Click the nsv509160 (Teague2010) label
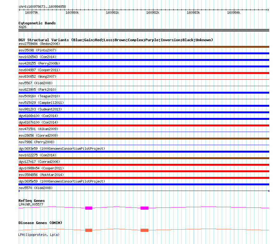This screenshot has width=278, height=244. pos(39,96)
